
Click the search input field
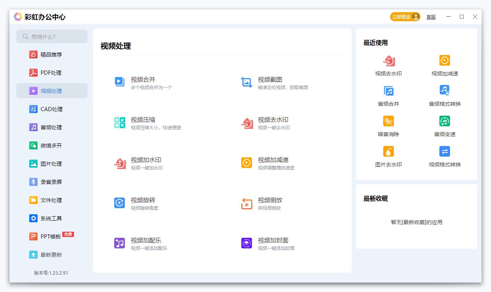pos(52,36)
